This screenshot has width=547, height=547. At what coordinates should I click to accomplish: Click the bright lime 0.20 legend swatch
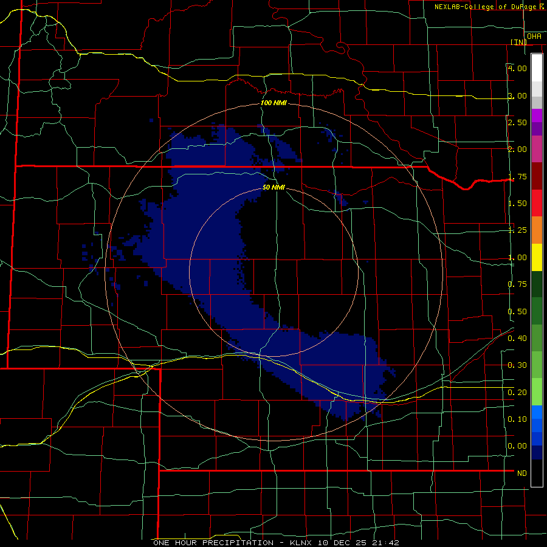coord(537,392)
